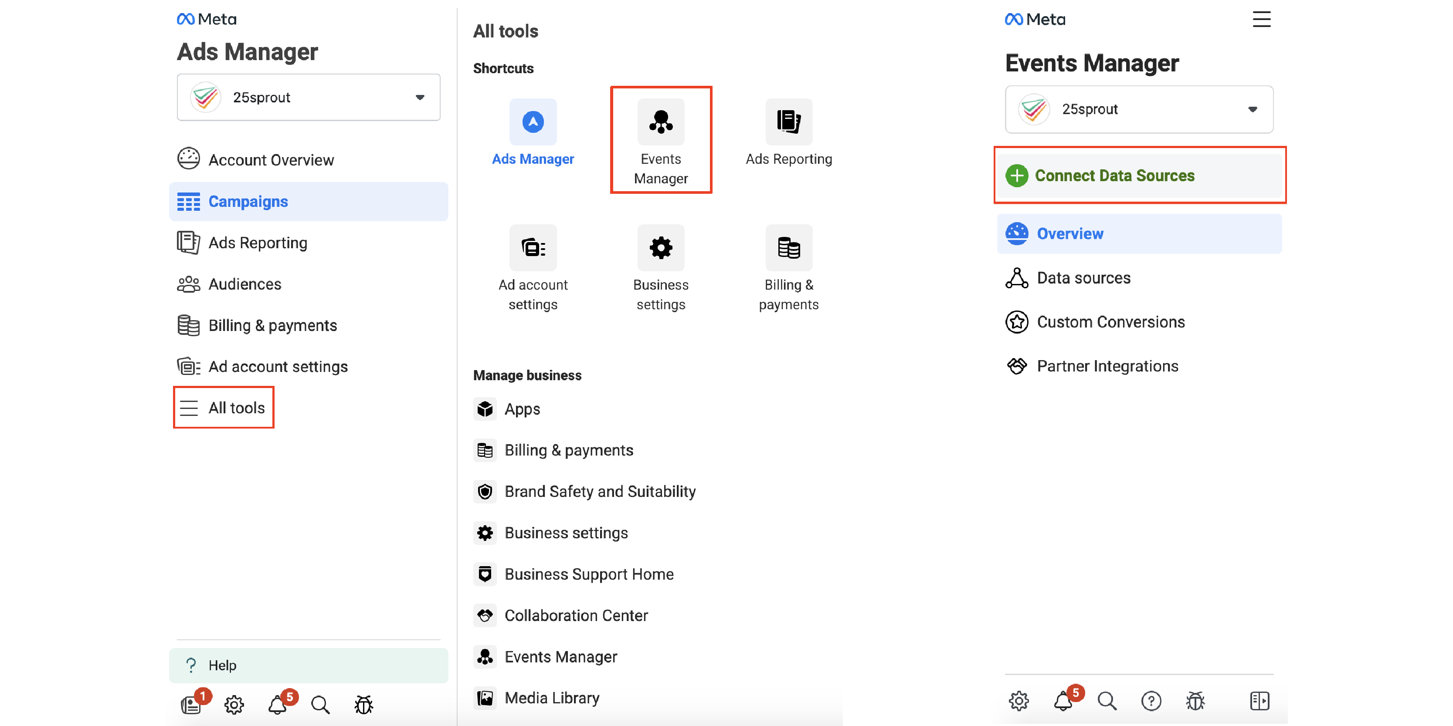Open All tools menu
The width and height of the screenshot is (1453, 726).
point(224,408)
